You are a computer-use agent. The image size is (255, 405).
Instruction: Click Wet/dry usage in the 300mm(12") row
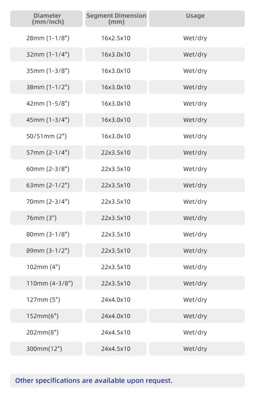click(x=195, y=349)
